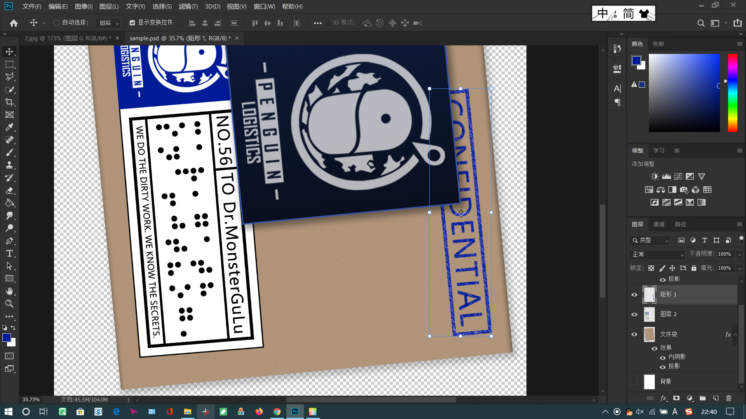Select the Zoom tool
The height and width of the screenshot is (419, 746).
coord(9,304)
